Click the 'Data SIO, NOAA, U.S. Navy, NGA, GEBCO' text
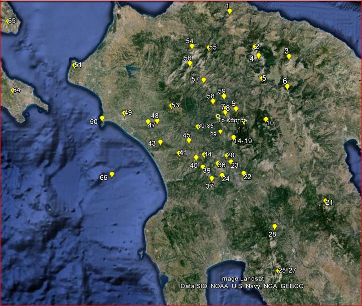The width and height of the screenshot is (362, 306). click(x=242, y=286)
